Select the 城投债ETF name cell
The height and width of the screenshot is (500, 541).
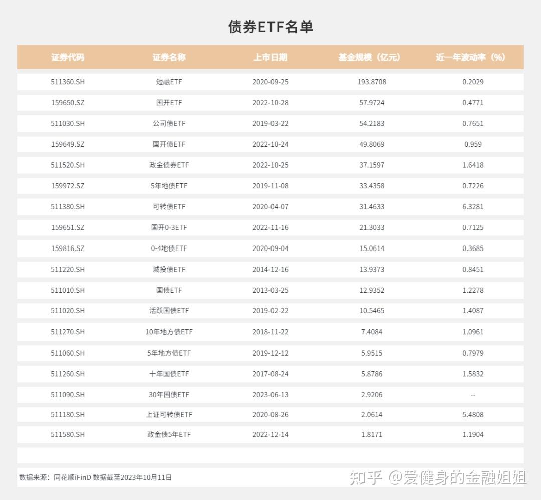point(169,269)
